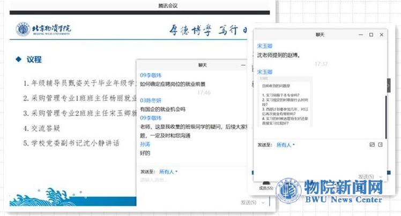This screenshot has height=216, width=401.
Task: Minimize the right chat window
Action: pyautogui.click(x=359, y=35)
